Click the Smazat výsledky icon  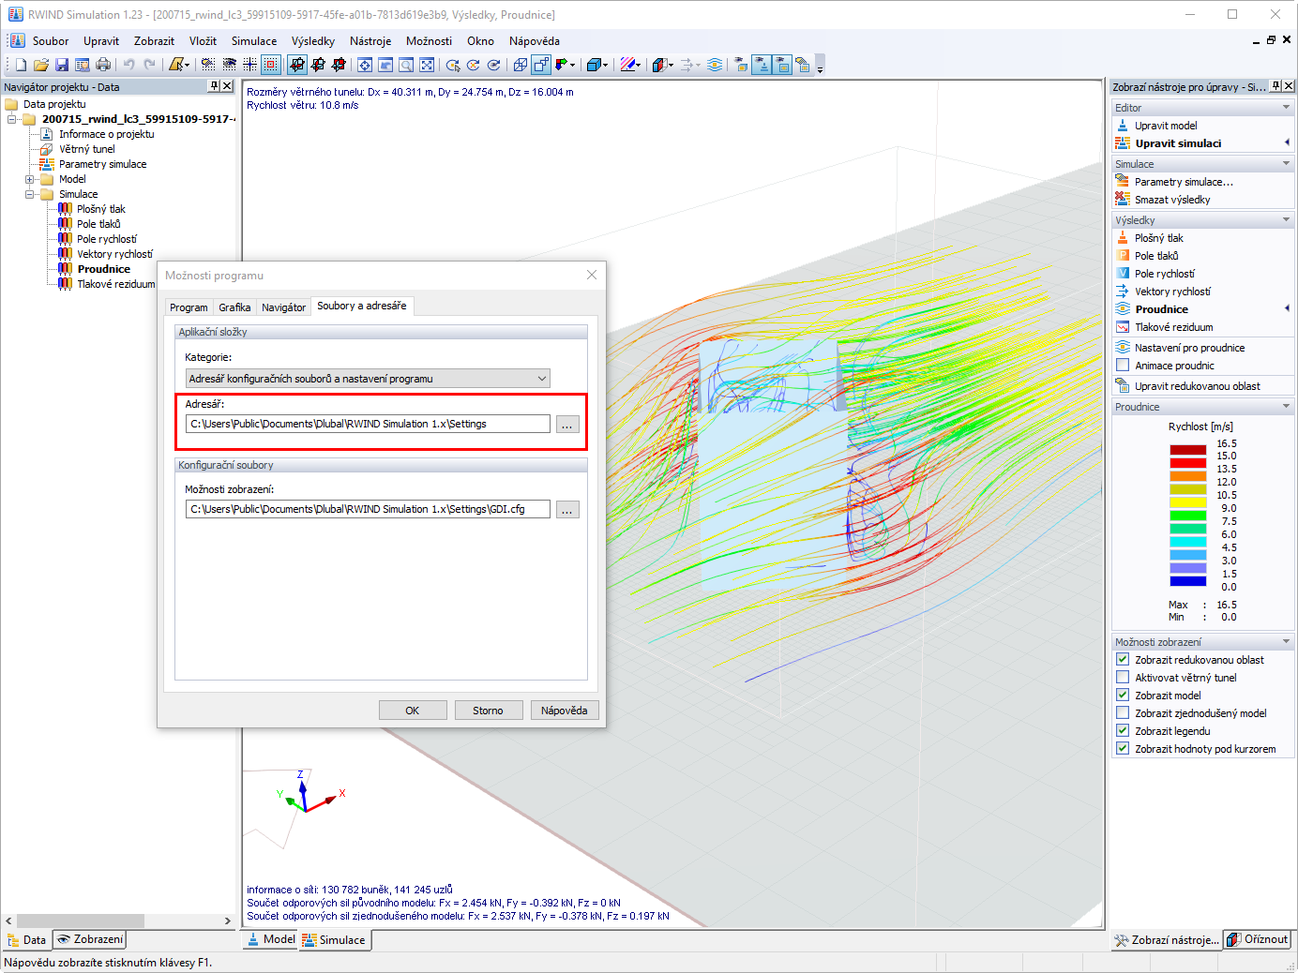[x=1123, y=199]
